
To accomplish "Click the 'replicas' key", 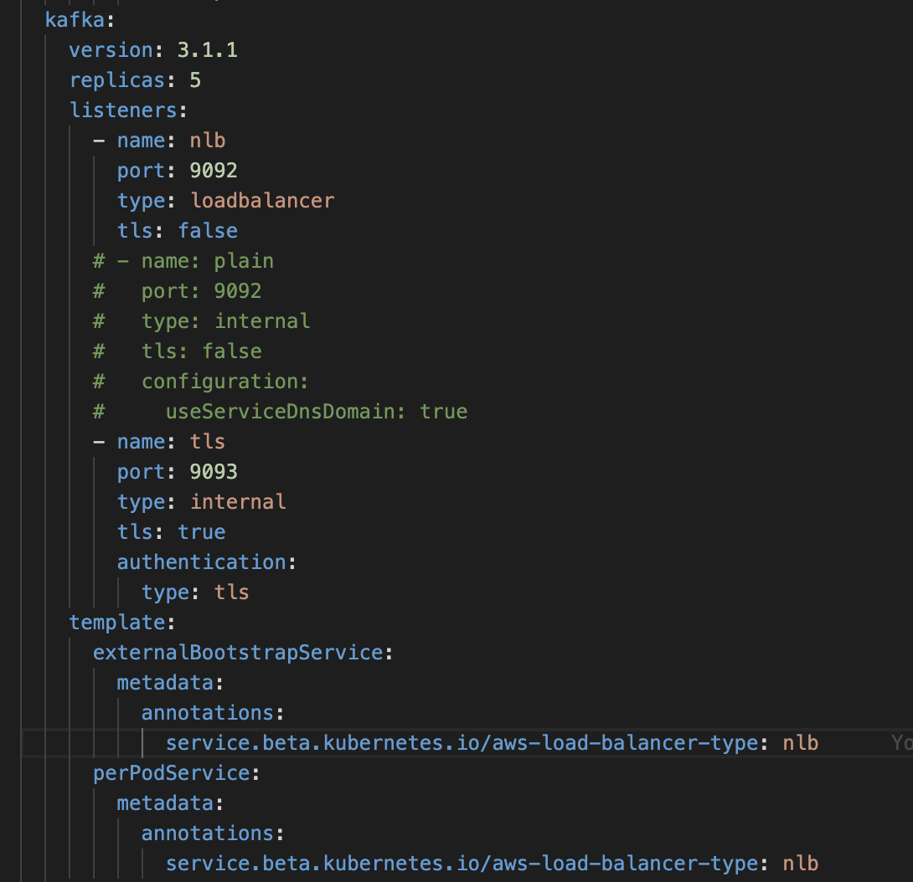I will click(117, 80).
